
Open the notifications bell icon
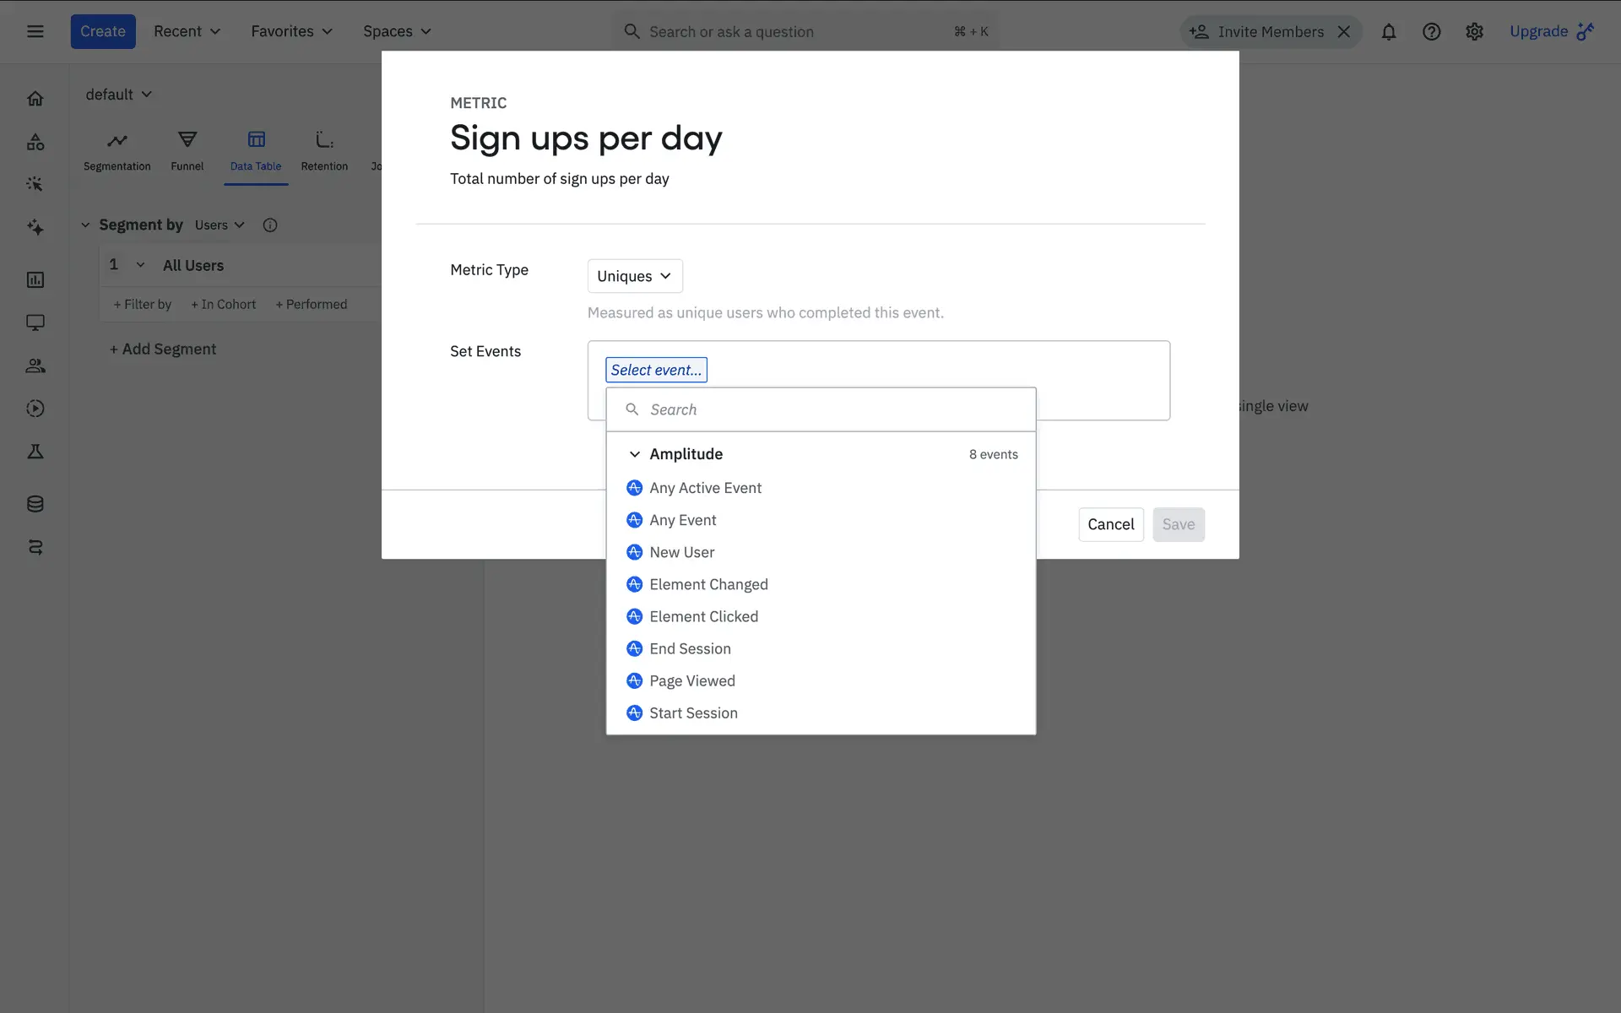click(1388, 32)
